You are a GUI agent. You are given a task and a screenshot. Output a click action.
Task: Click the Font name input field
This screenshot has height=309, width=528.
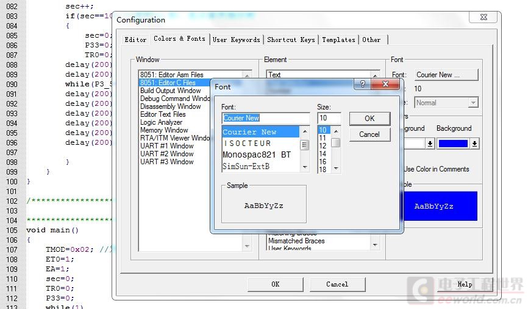click(x=266, y=118)
